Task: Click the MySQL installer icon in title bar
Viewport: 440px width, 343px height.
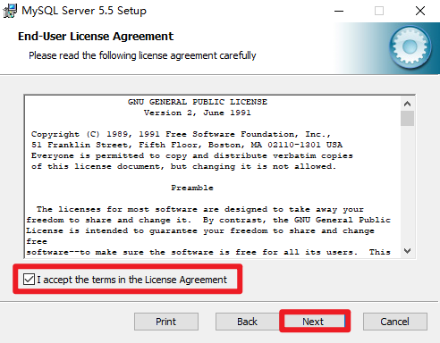Action: coord(10,11)
